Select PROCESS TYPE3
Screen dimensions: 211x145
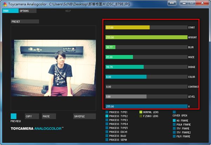tap(107, 120)
